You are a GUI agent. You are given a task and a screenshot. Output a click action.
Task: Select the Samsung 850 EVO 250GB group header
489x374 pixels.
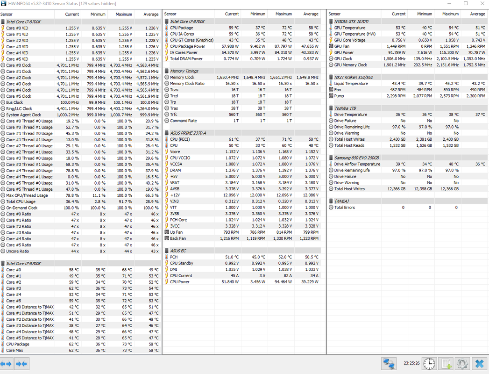[407, 158]
